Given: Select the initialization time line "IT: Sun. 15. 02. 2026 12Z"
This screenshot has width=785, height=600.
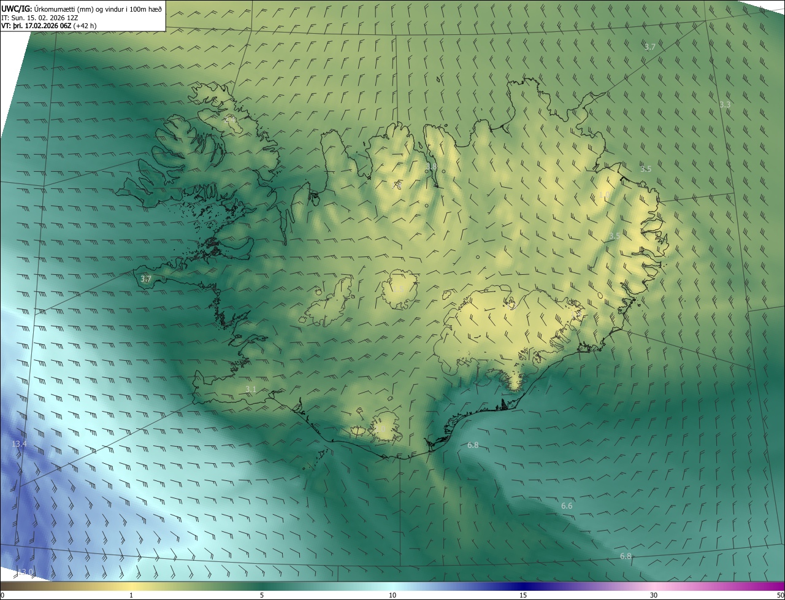Looking at the screenshot, I should [40, 17].
